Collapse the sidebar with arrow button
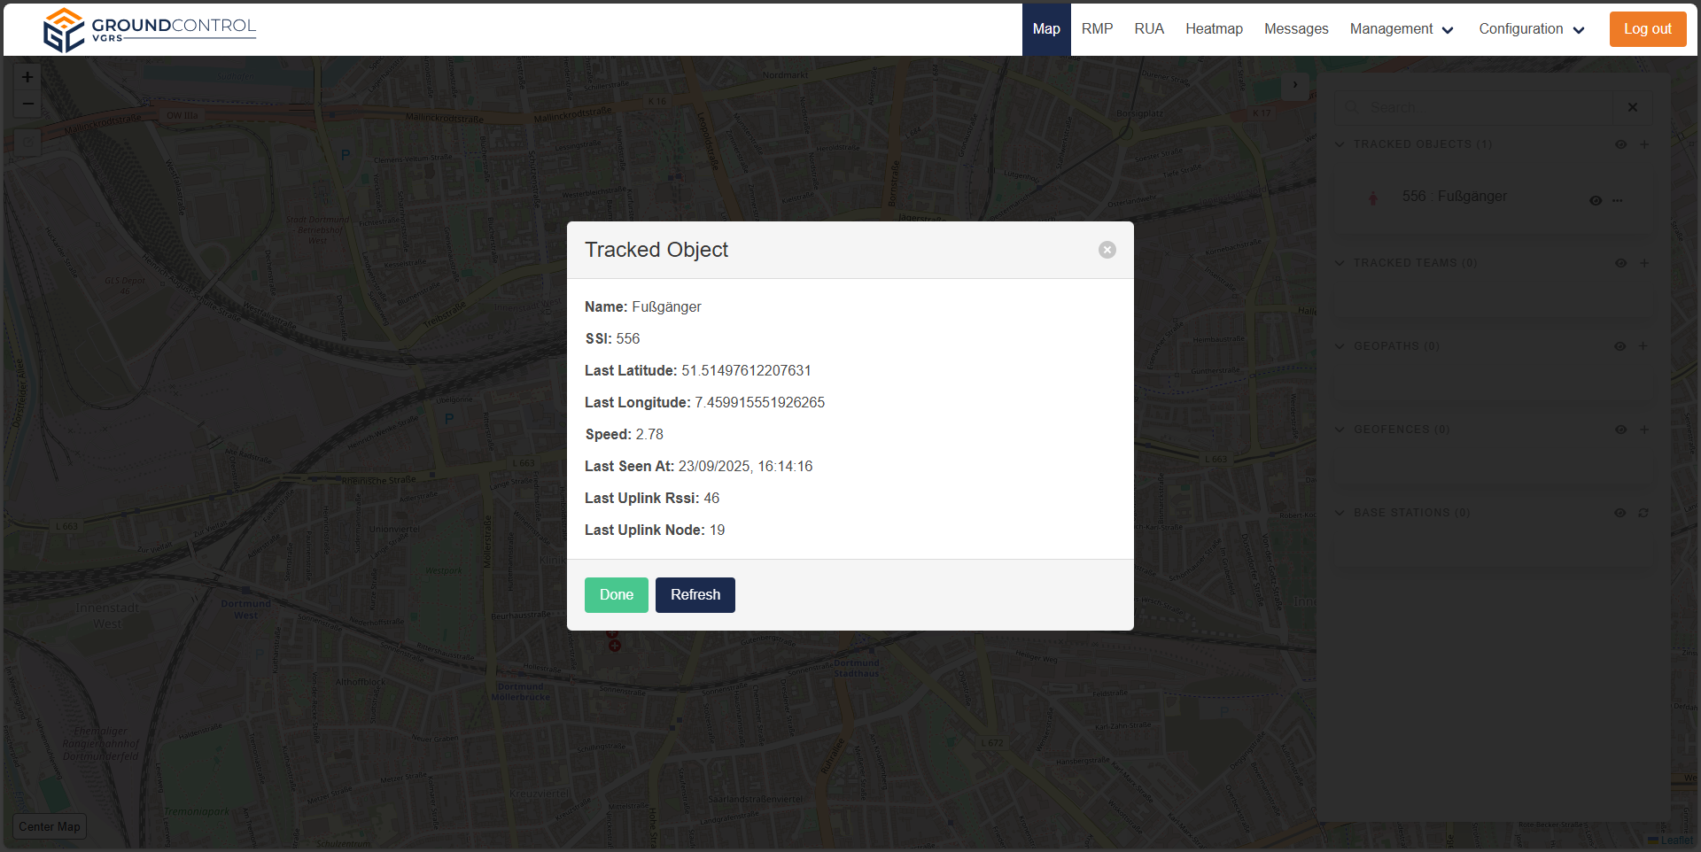Viewport: 1701px width, 852px height. point(1295,85)
